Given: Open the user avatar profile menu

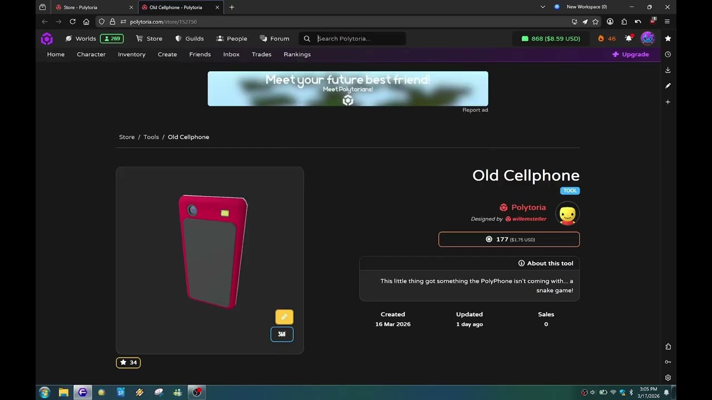Looking at the screenshot, I should [x=647, y=38].
